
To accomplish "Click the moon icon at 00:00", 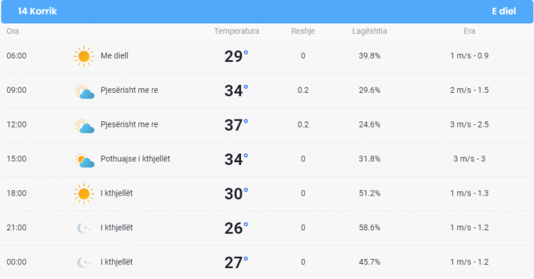I will click(x=83, y=262).
